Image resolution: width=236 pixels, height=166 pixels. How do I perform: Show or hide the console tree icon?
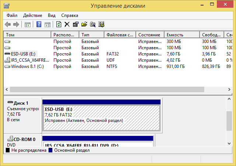[x=28, y=25]
